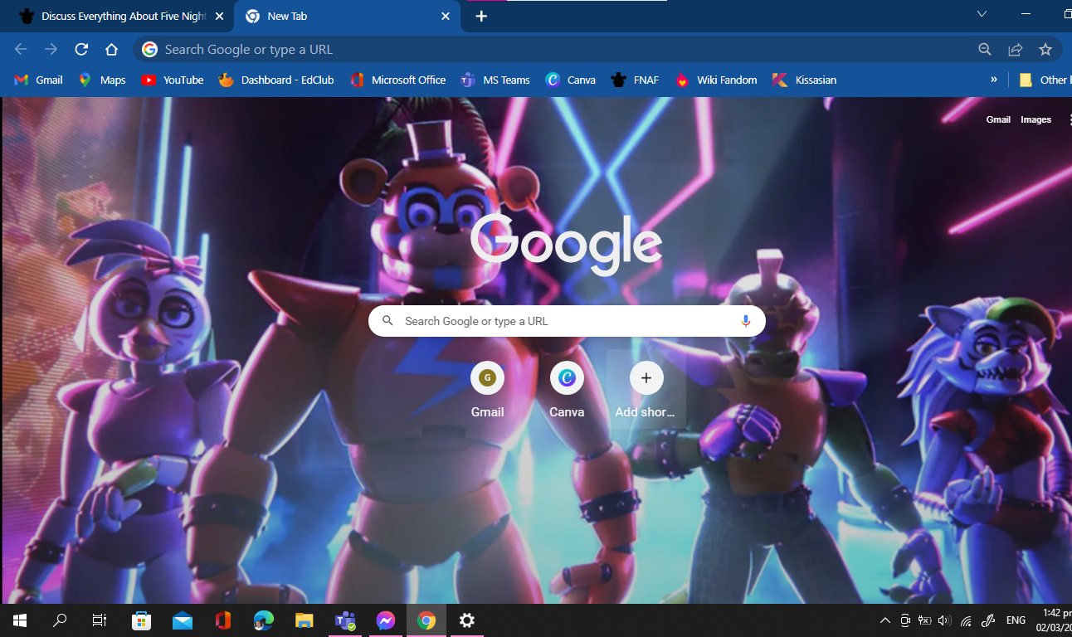1072x637 pixels.
Task: Open the Dashboard - EdClub bookmark
Action: click(276, 80)
